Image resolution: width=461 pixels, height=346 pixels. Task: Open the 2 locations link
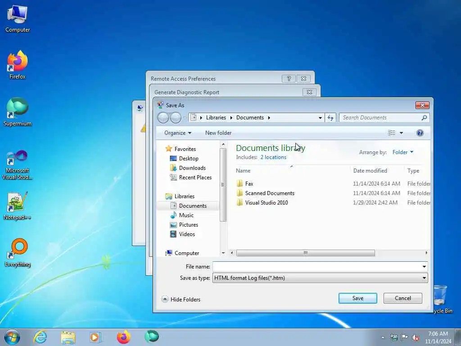(273, 157)
